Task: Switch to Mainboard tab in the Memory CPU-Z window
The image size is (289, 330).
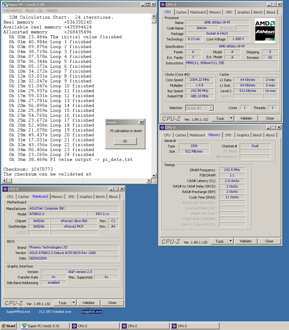Action: [197, 135]
